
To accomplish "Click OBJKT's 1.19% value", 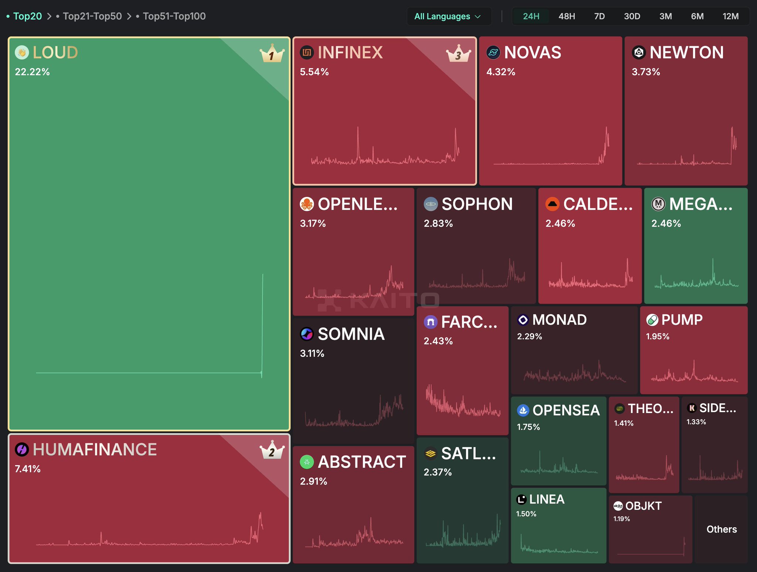I will tap(622, 519).
